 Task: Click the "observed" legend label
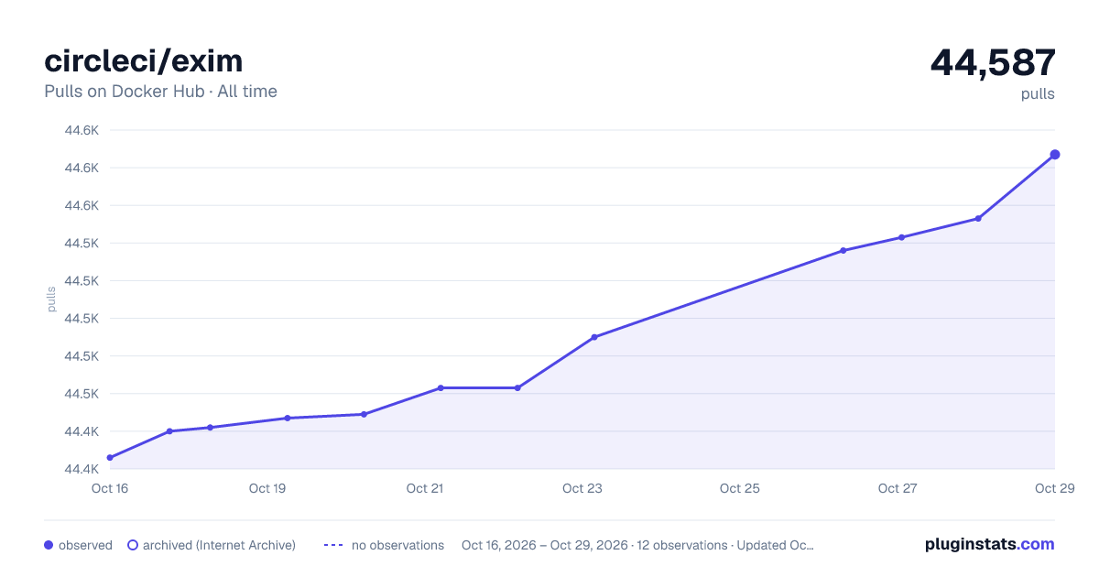pyautogui.click(x=85, y=545)
